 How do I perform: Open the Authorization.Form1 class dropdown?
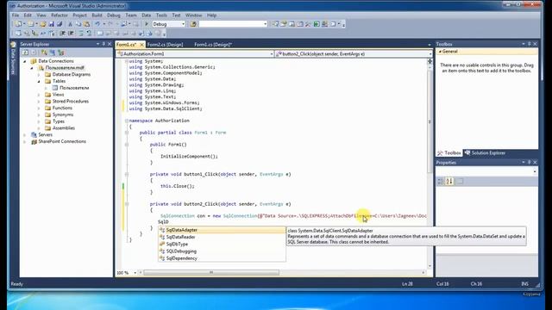272,53
